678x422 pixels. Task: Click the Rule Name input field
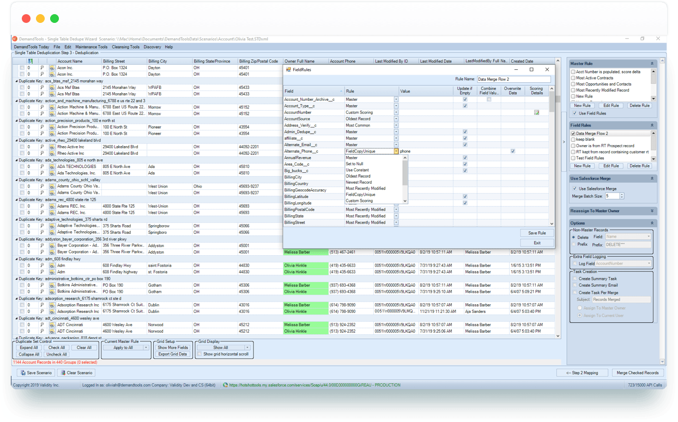point(513,80)
